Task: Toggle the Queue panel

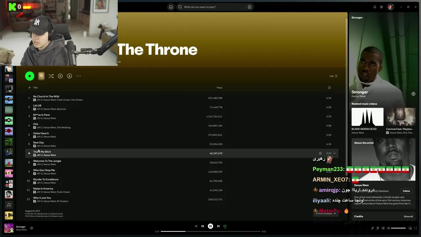Action: (x=378, y=228)
